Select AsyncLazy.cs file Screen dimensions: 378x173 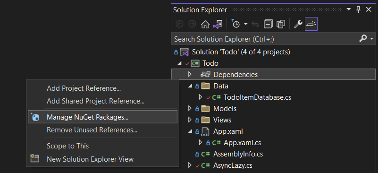tap(233, 165)
